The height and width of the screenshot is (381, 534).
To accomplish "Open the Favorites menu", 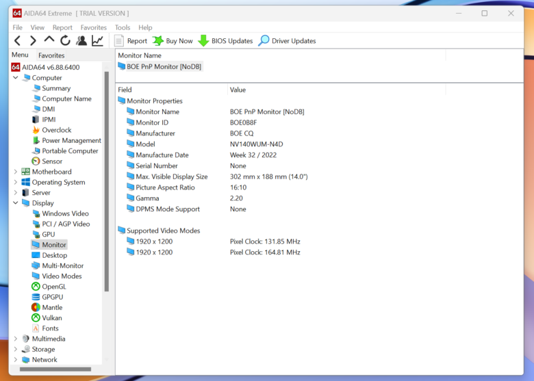I will pyautogui.click(x=93, y=27).
